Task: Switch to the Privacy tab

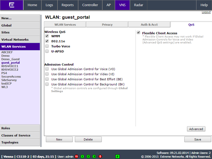Action: tap(107, 25)
